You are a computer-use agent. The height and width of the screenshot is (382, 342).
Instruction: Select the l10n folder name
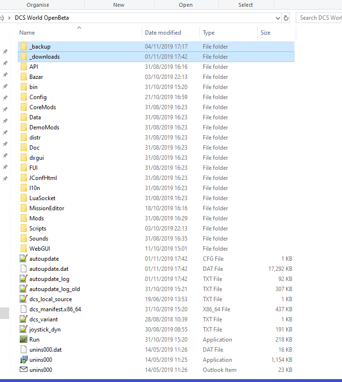click(35, 188)
